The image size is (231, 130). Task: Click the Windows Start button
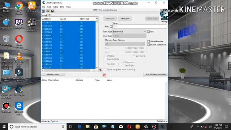pos(4,127)
